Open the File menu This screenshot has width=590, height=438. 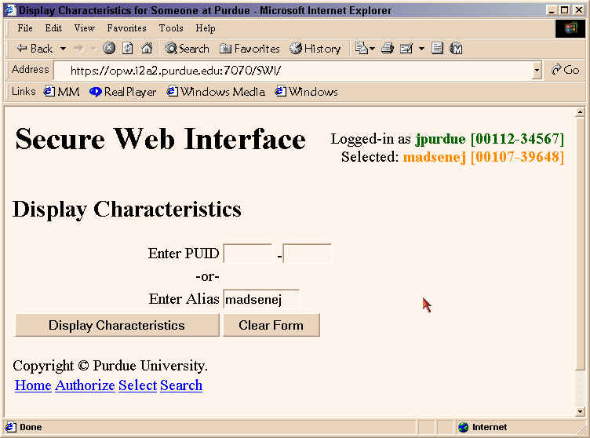click(25, 28)
